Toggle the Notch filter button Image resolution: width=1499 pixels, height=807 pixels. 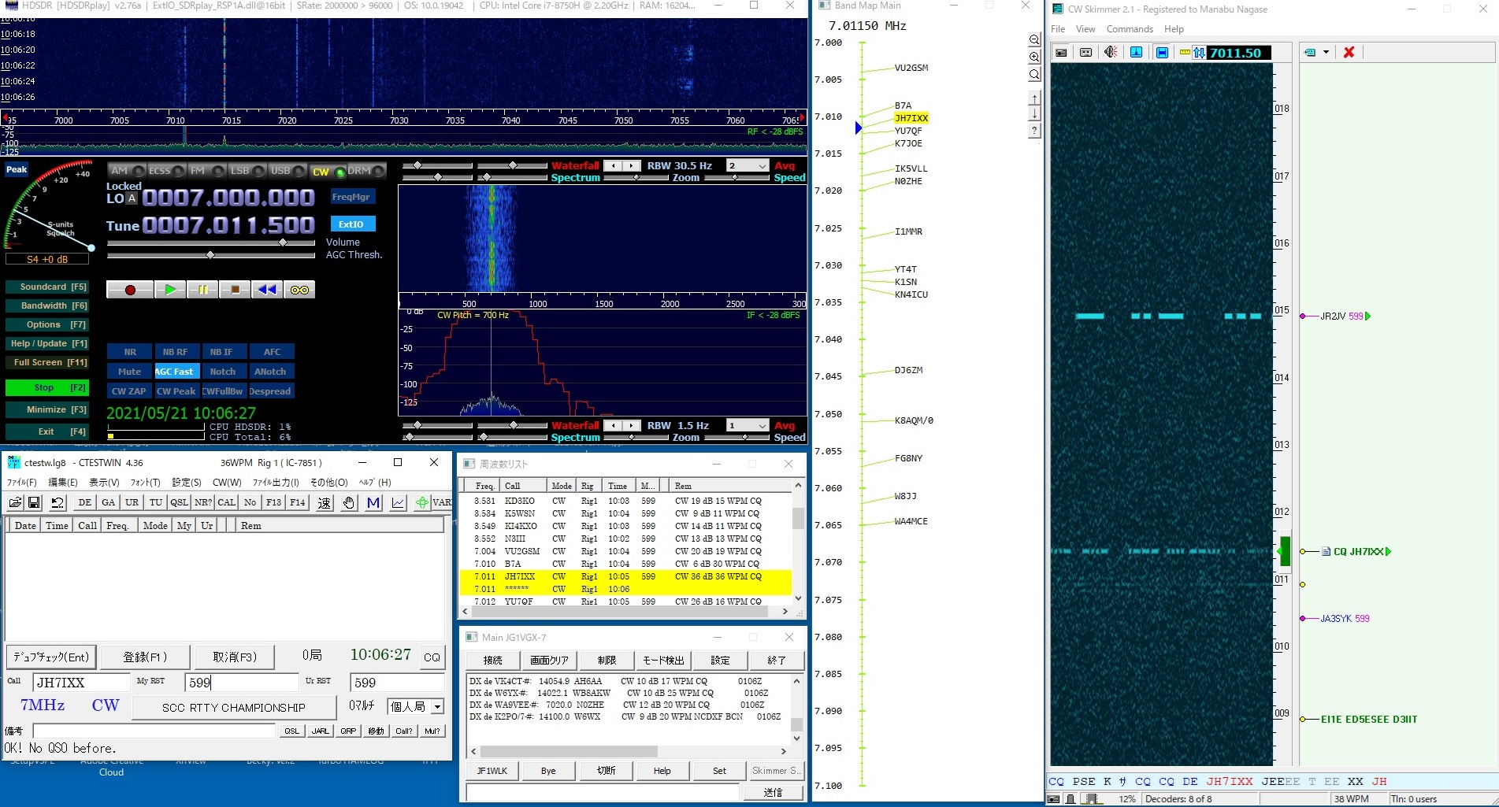pos(223,372)
